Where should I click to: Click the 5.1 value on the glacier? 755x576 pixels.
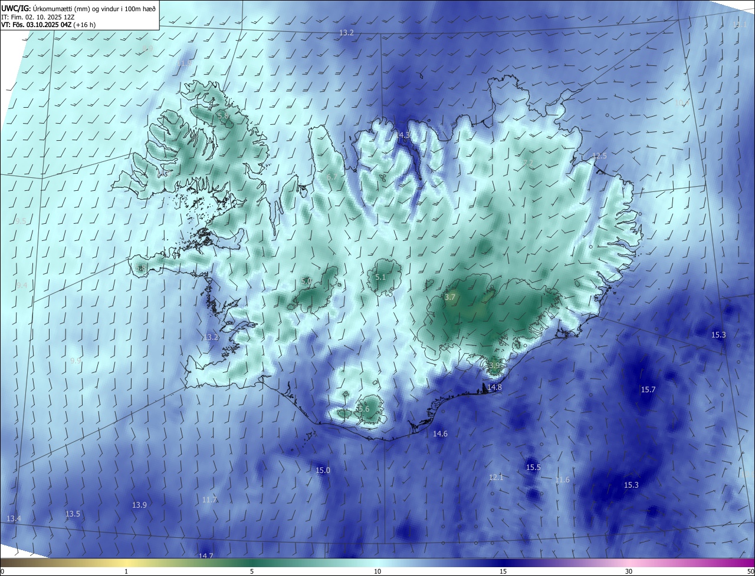pyautogui.click(x=380, y=277)
